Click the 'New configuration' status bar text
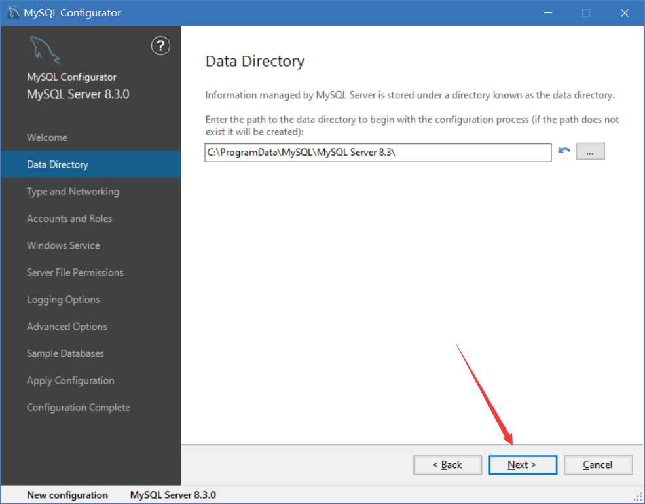 (x=67, y=495)
